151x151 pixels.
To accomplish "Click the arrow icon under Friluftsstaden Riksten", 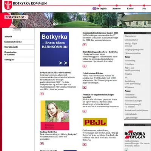I will (x=85, y=88).
